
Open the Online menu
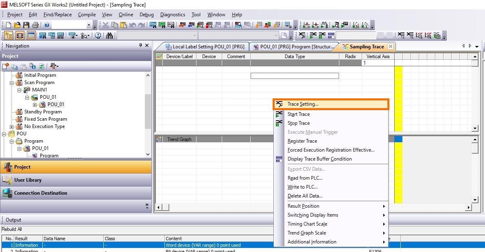(x=126, y=15)
